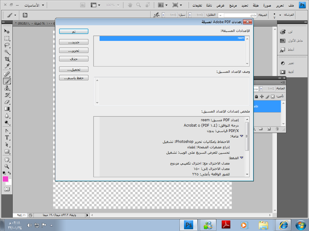Toggle lock all padlock in layers panel
Screen dimensions: 309x231
[x=256, y=97]
